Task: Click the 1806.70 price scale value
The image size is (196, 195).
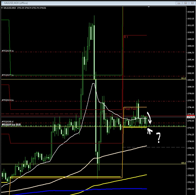Action: 191,53
